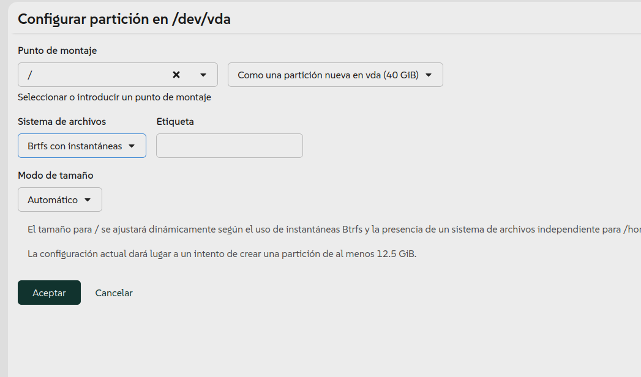
Task: Focus the Etiqueta text field
Action: click(229, 146)
